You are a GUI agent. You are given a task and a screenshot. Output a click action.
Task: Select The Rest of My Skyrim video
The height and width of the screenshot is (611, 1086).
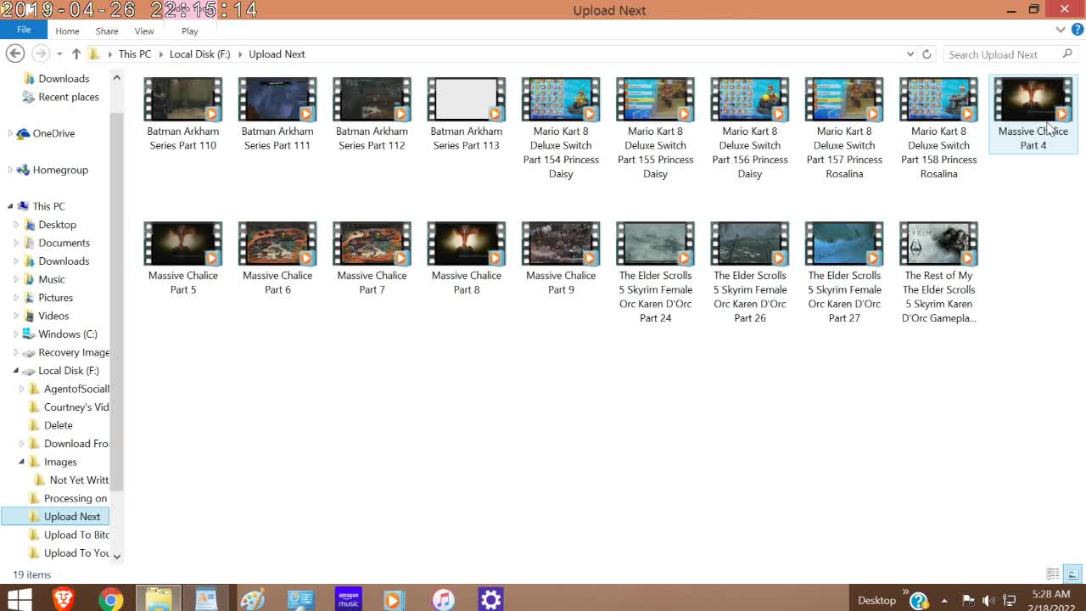point(938,273)
